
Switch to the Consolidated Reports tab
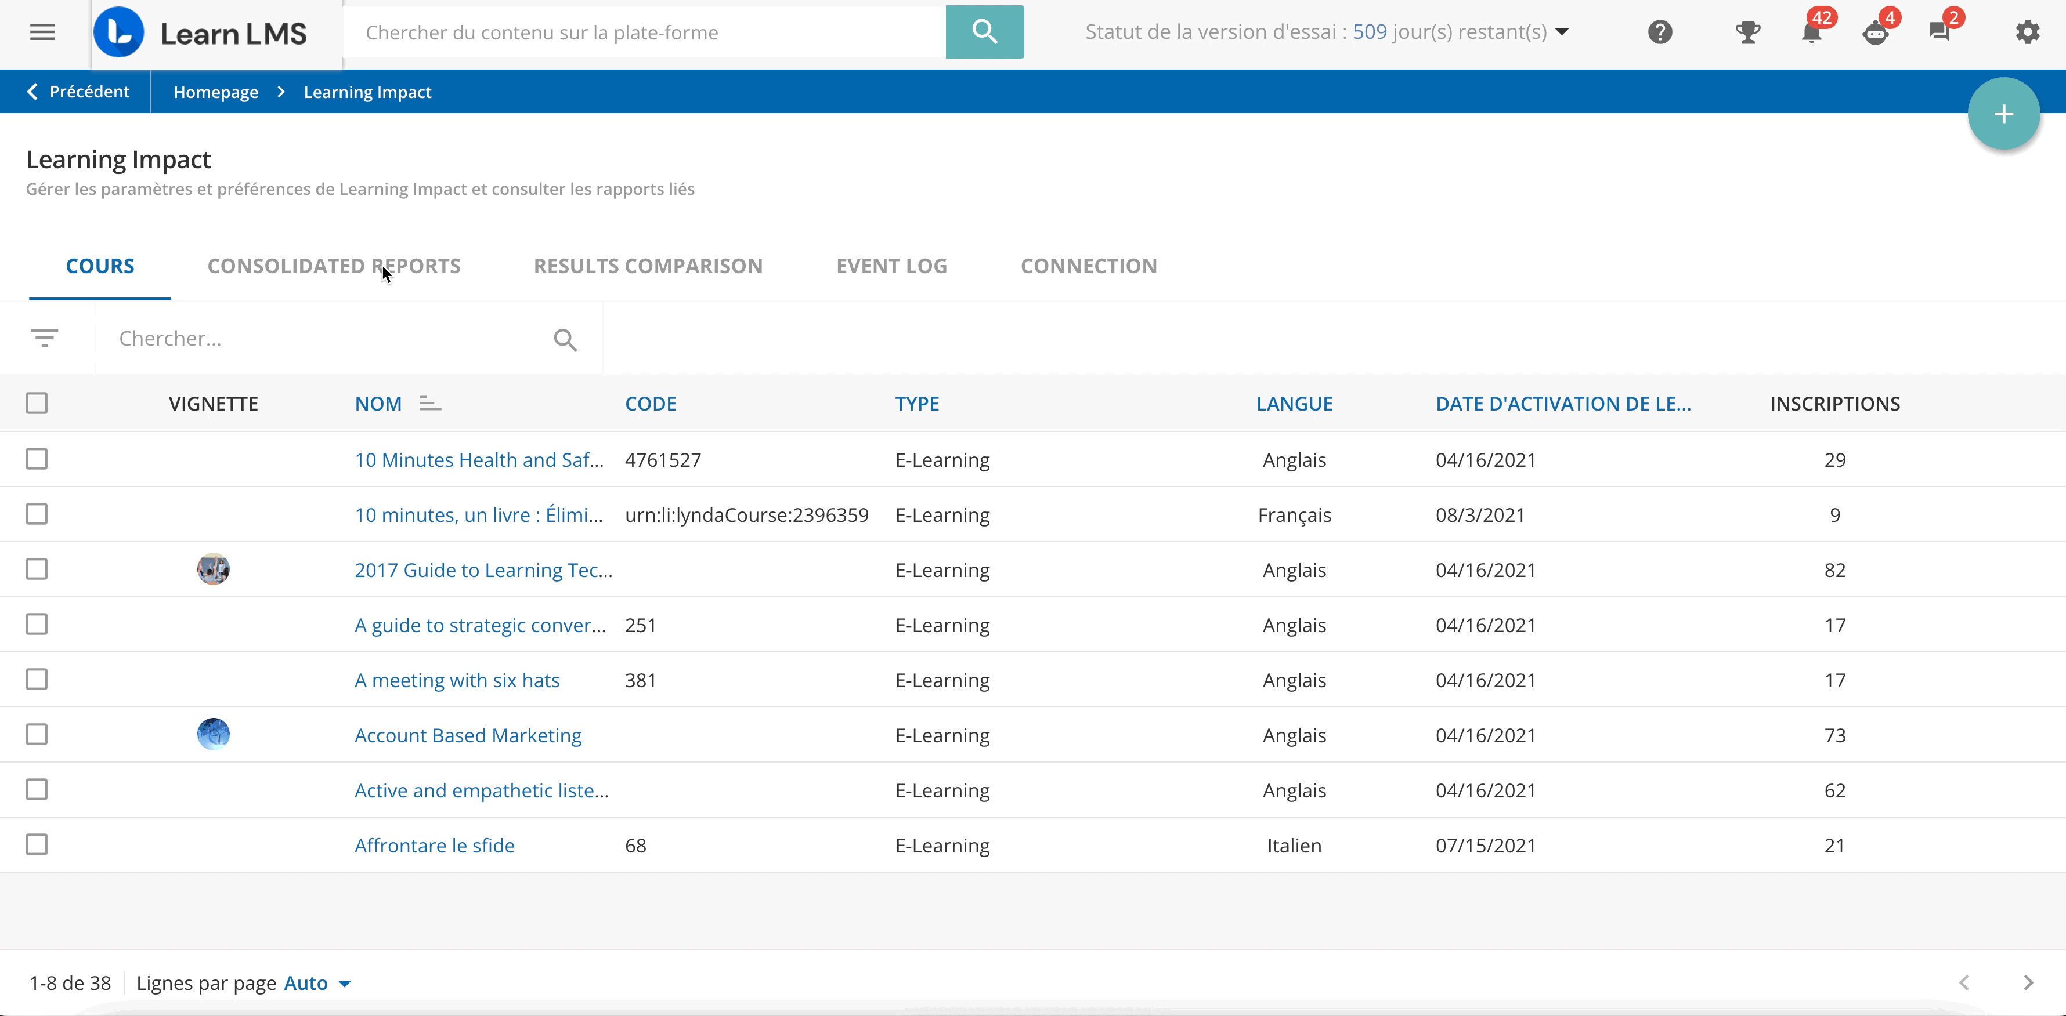point(334,266)
